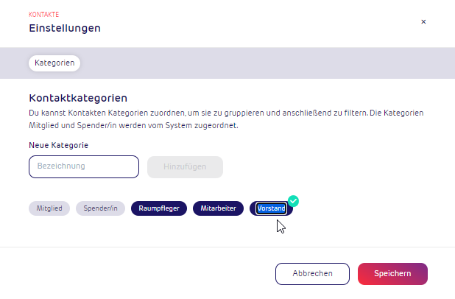Cancel changes with Abbrechen
The height and width of the screenshot is (299, 455).
pyautogui.click(x=312, y=274)
